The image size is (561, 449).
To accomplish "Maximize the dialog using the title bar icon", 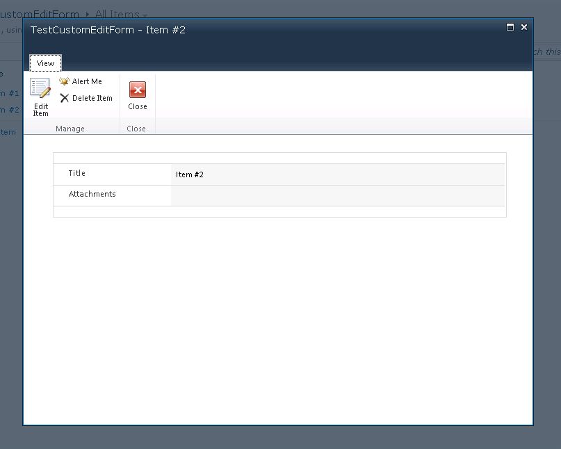I will click(510, 27).
